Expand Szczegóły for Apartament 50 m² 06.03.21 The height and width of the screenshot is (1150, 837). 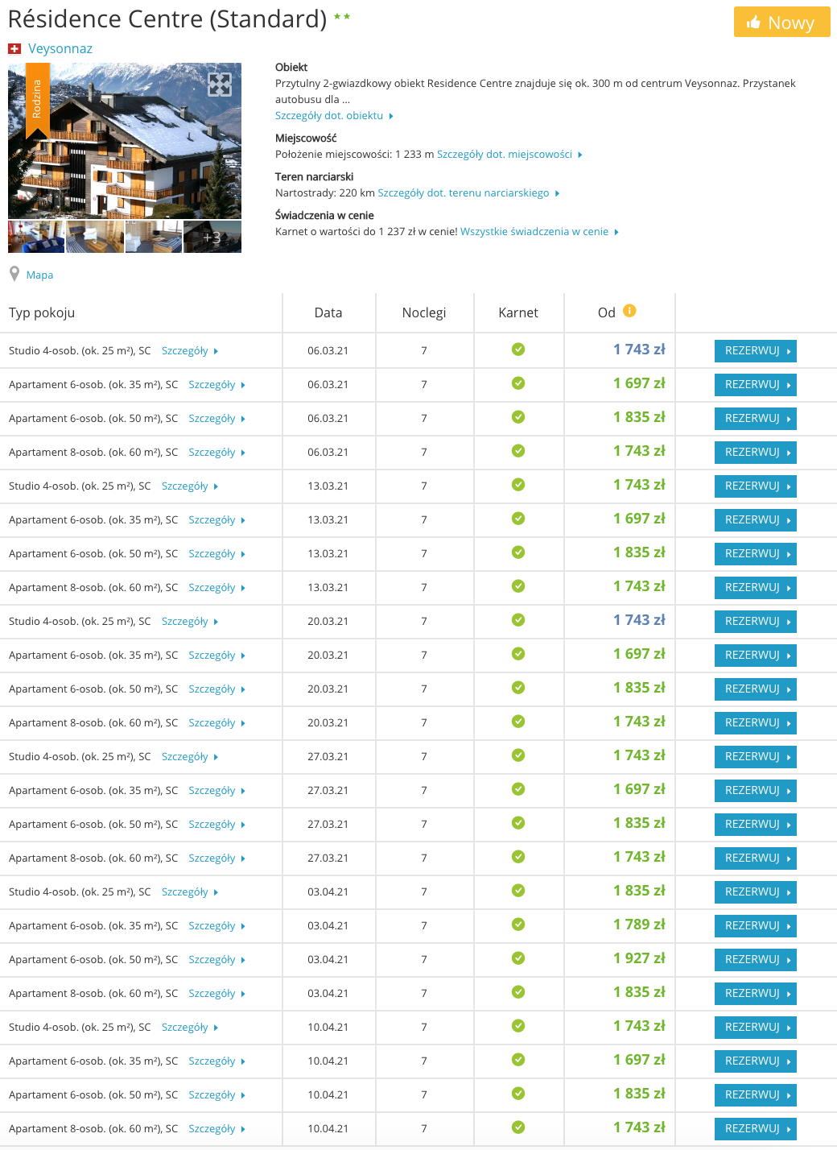click(216, 418)
